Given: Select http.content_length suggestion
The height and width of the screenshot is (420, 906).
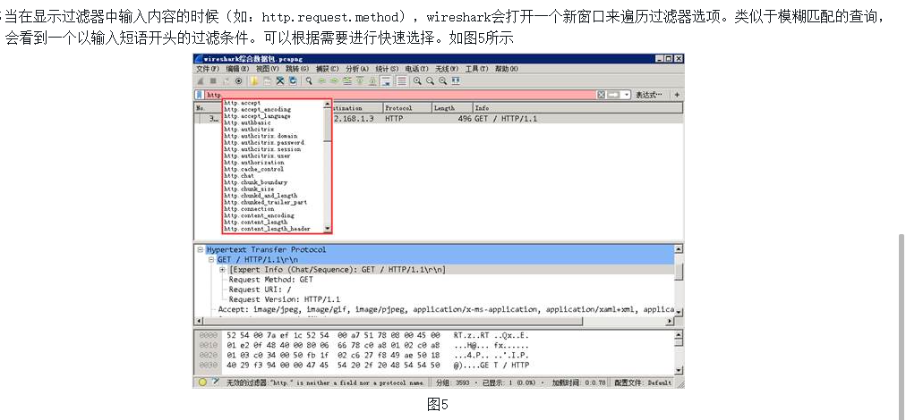Looking at the screenshot, I should pyautogui.click(x=256, y=223).
